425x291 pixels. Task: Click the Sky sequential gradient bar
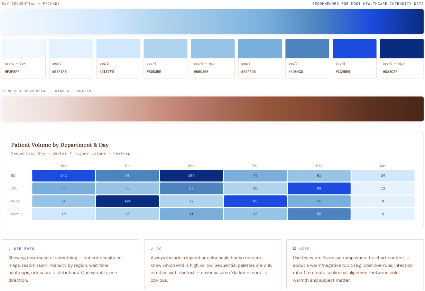click(213, 21)
